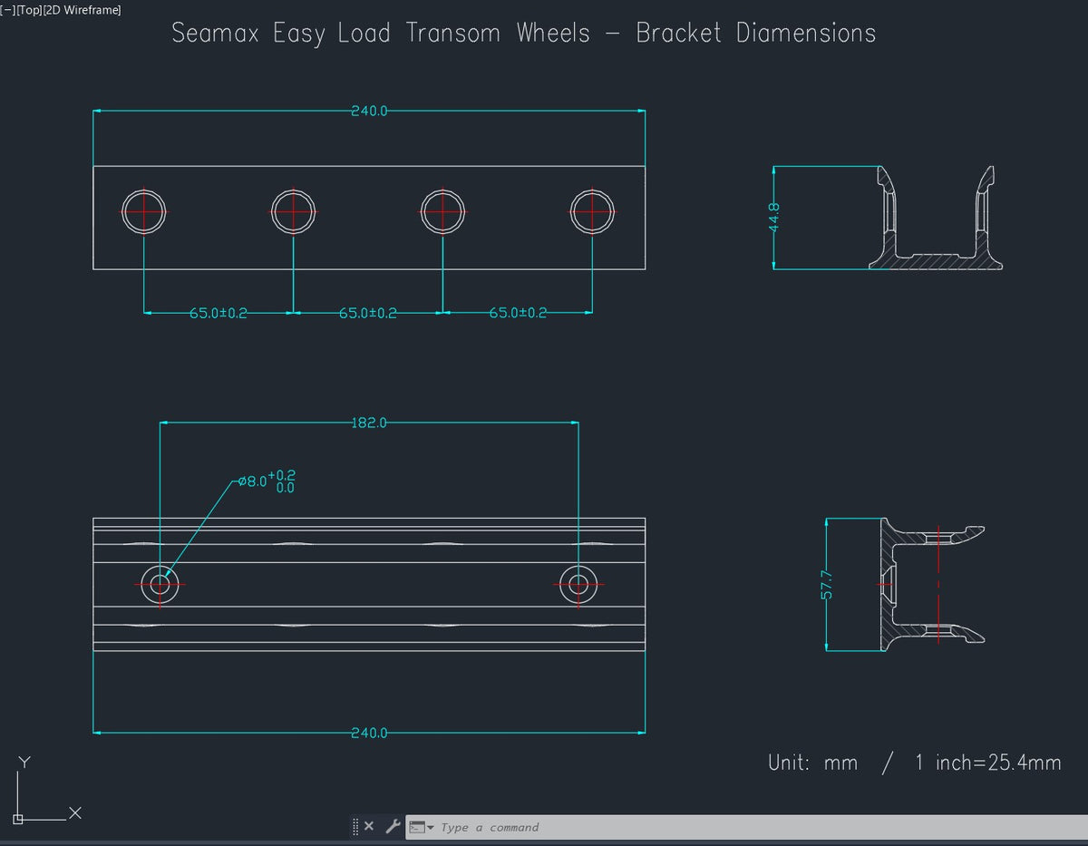Open the [Top] view controls menu
This screenshot has width=1088, height=846.
(x=29, y=10)
